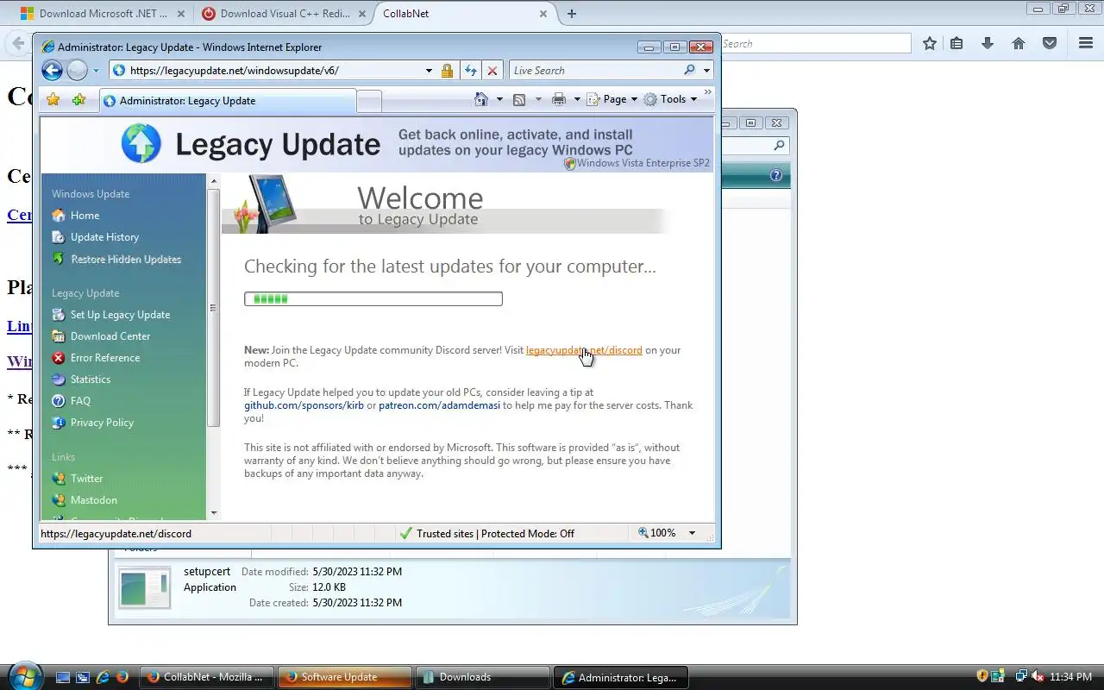1104x690 pixels.
Task: Open Download Center sidebar link
Action: tap(110, 336)
